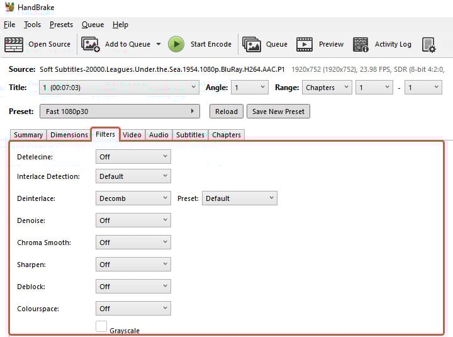Screen dimensions: 453x337
Task: Click the Reload button
Action: pos(226,111)
